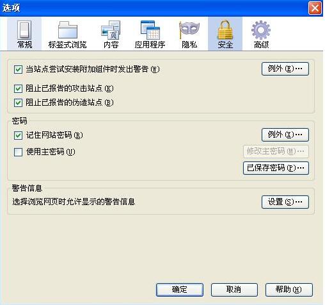Viewport: 325px width, 305px height.
Task: Enable 使用主密码 checkbox
Action: click(18, 152)
